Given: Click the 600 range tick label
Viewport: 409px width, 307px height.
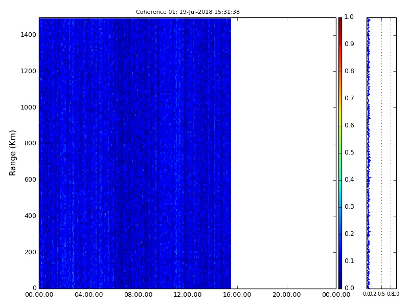Looking at the screenshot, I should coord(30,180).
